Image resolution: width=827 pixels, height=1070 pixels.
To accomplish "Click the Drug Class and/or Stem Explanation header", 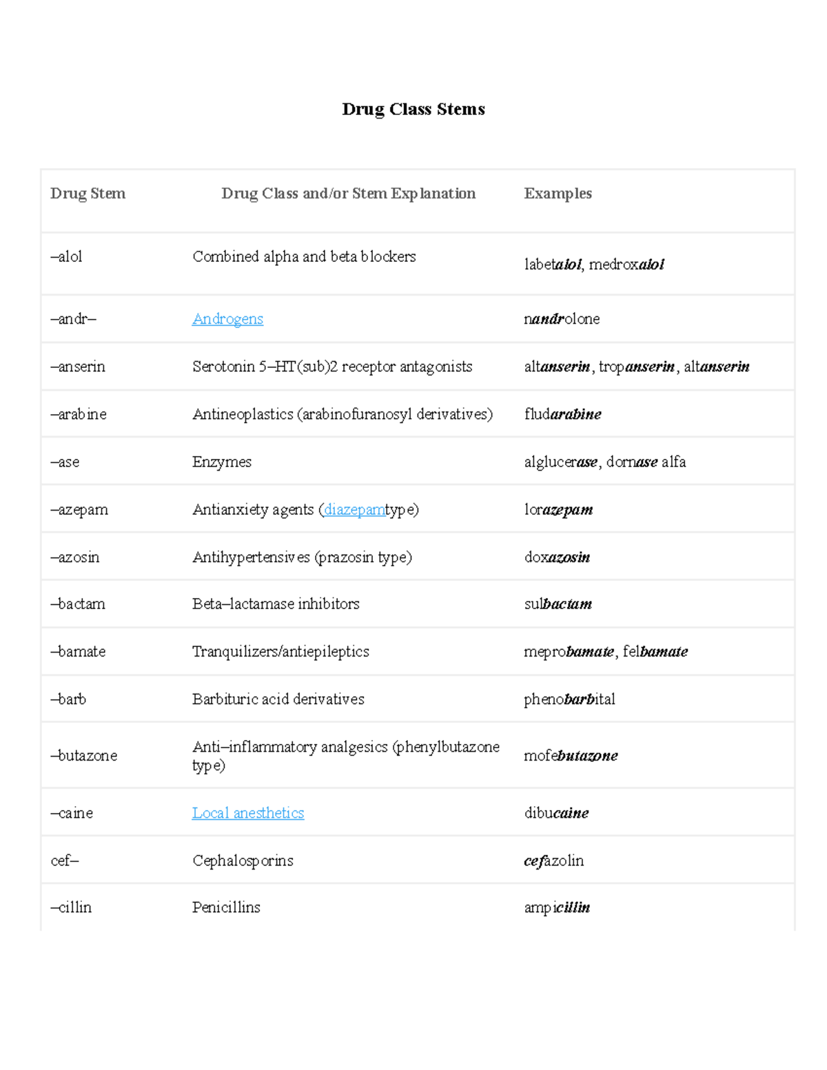I will [x=349, y=194].
